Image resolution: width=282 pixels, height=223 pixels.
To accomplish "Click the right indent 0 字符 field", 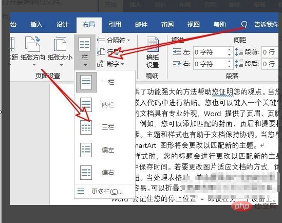I will (x=213, y=64).
